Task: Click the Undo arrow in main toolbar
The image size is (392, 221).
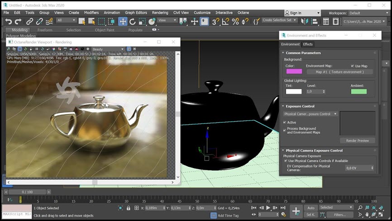Action: (x=9, y=22)
